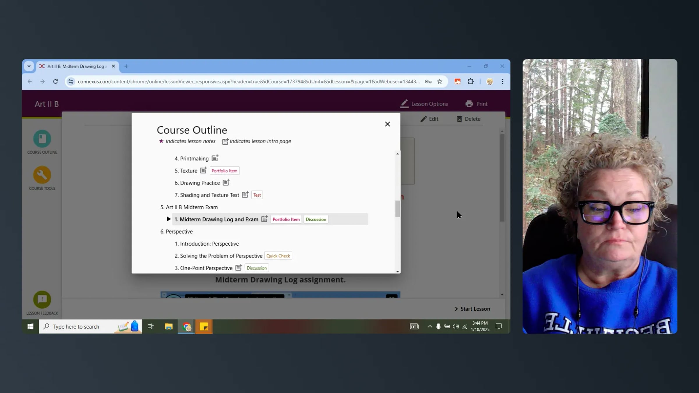Click the Edit pencil button

click(x=429, y=119)
